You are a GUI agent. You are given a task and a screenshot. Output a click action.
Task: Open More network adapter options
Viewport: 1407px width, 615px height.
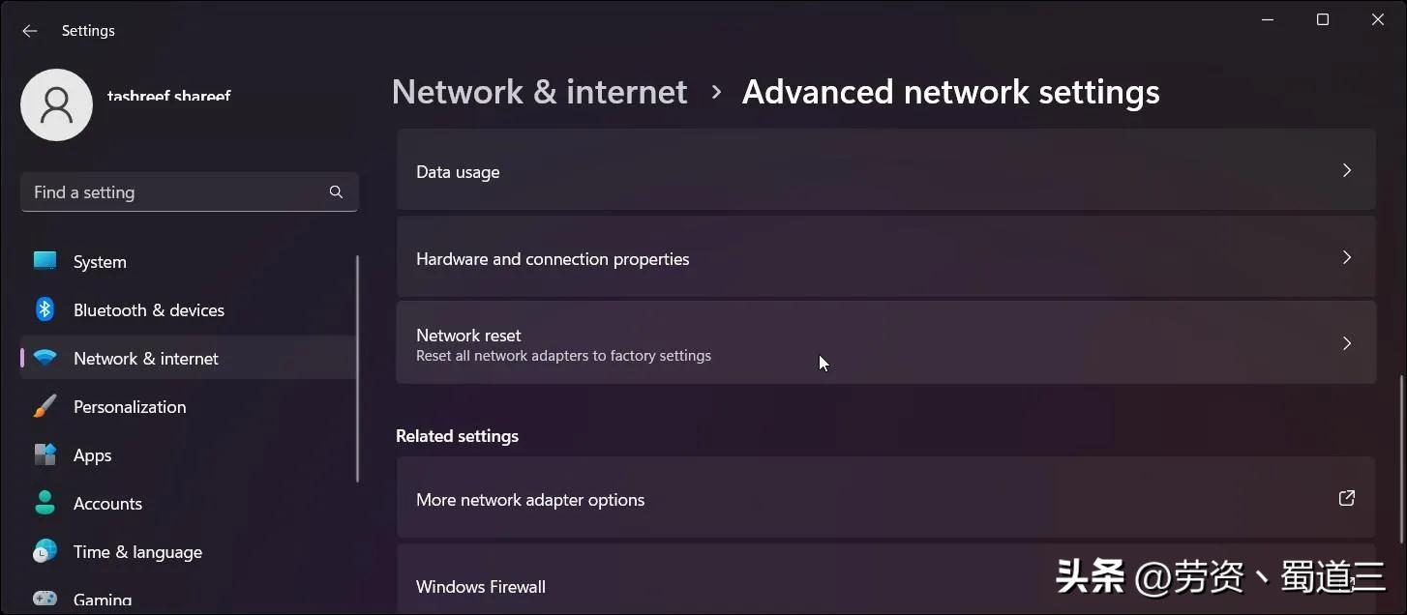click(x=885, y=499)
